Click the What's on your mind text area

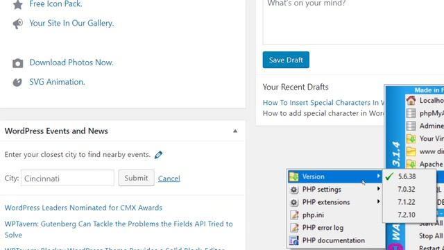pos(353,22)
